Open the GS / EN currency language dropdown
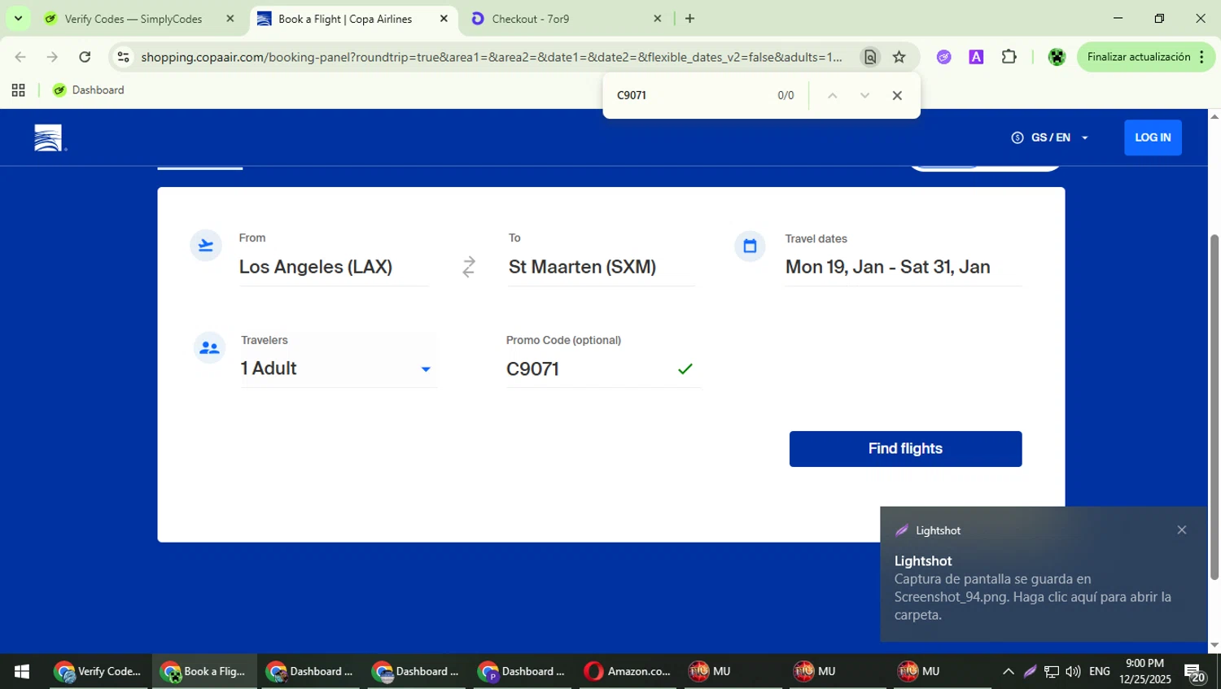The width and height of the screenshot is (1221, 689). (1050, 137)
